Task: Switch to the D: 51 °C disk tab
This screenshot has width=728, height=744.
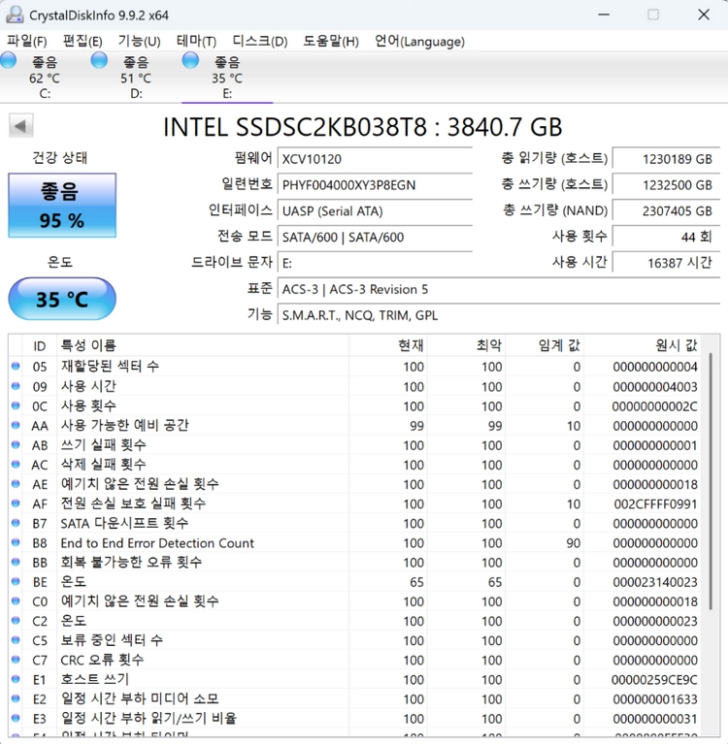Action: tap(136, 77)
